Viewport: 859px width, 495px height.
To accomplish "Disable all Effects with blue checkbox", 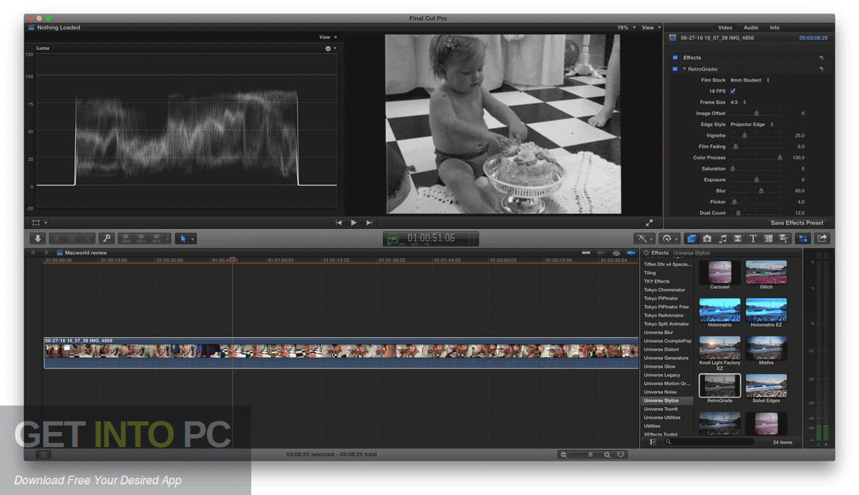I will point(674,58).
